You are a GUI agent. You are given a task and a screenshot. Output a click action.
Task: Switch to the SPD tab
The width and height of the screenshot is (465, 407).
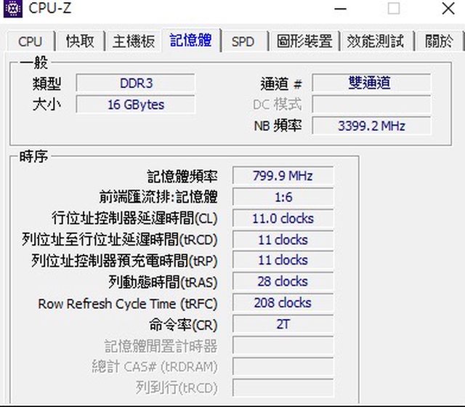pyautogui.click(x=243, y=41)
